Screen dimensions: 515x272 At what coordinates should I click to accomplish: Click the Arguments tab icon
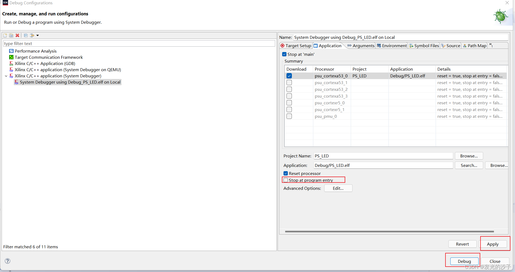tap(350, 46)
